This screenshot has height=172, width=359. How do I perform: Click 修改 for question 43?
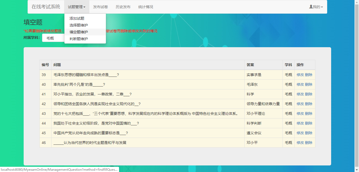pyautogui.click(x=300, y=114)
